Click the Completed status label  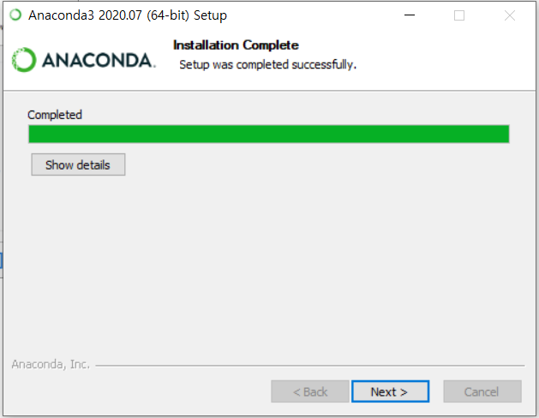(55, 115)
